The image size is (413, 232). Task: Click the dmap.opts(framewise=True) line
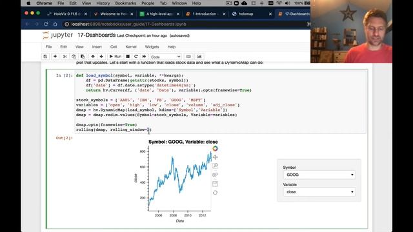click(106, 125)
